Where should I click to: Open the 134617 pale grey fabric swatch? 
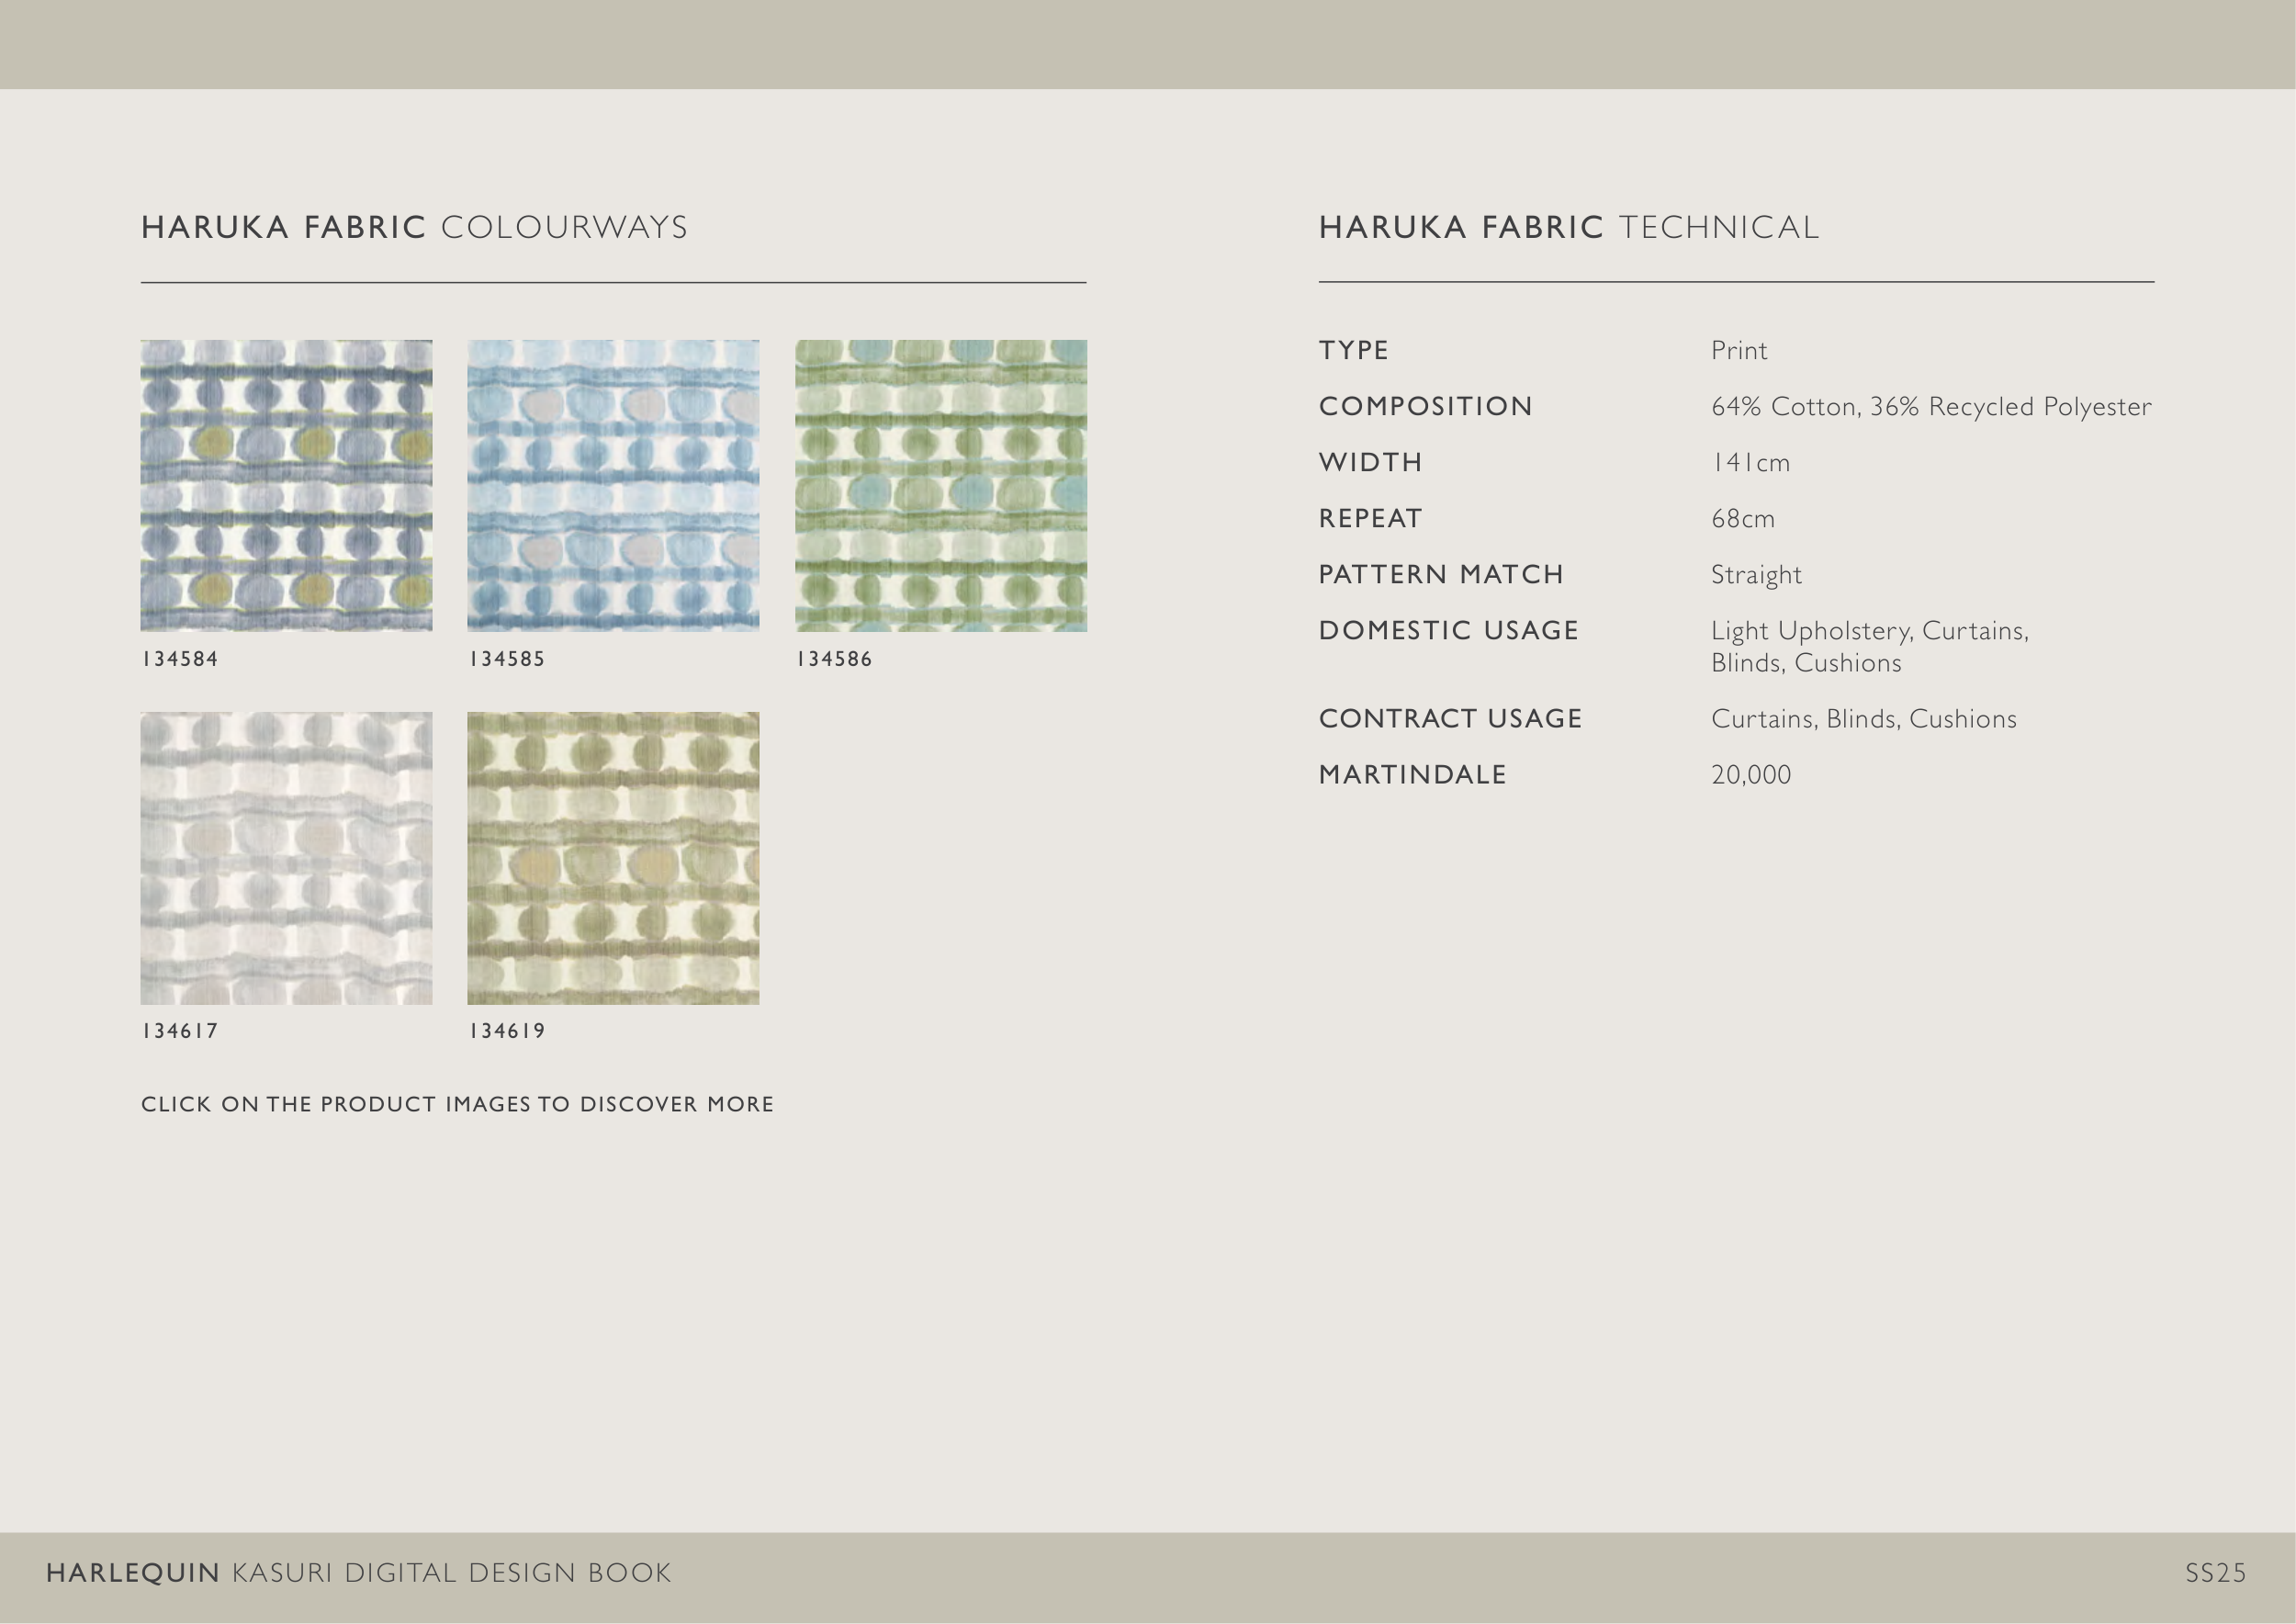tap(286, 858)
